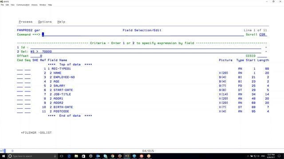The image size is (284, 159).
Task: Click the PD type value for SALARY
Action: pos(240,86)
